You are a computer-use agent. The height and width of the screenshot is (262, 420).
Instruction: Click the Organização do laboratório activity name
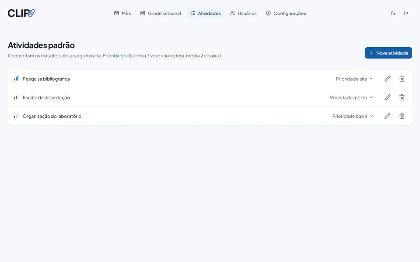[x=52, y=116]
